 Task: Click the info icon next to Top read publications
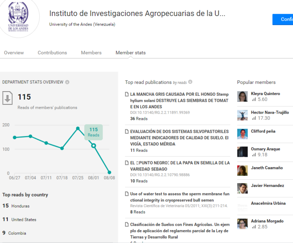click(190, 82)
